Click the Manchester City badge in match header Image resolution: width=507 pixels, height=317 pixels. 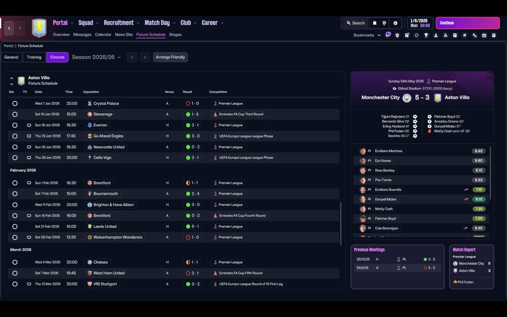[x=407, y=98]
